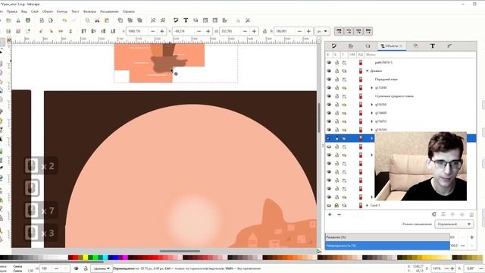The image size is (485, 273).
Task: Expand the first group below Передний план
Action: (x=372, y=88)
